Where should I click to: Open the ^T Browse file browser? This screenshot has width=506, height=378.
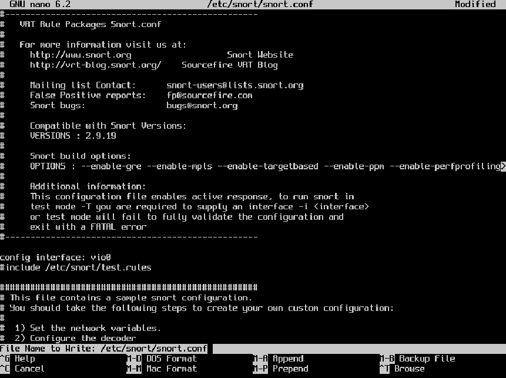pos(402,369)
